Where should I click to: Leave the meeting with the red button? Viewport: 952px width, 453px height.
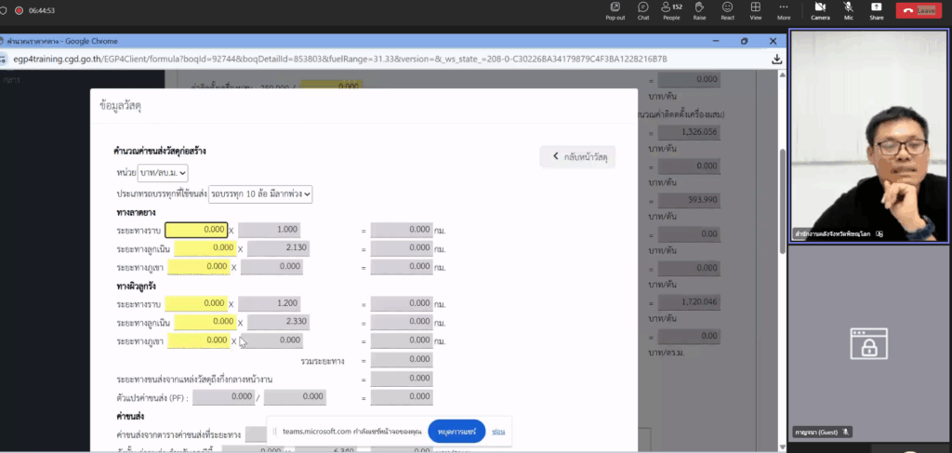coord(918,10)
